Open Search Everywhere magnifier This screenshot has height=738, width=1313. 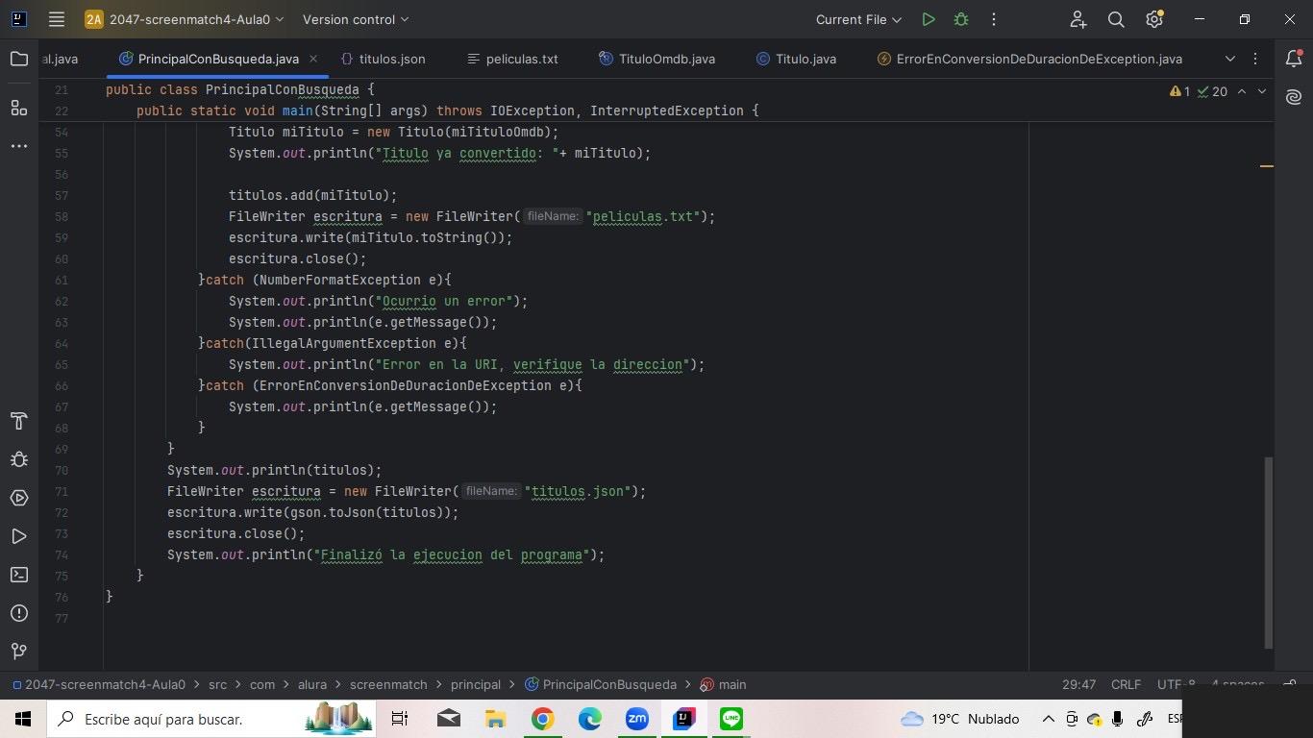1116,19
